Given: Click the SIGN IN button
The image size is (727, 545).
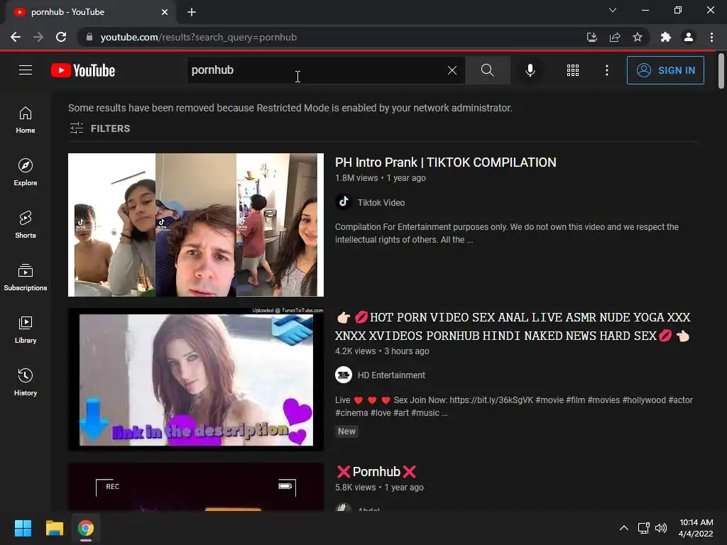Looking at the screenshot, I should (665, 70).
